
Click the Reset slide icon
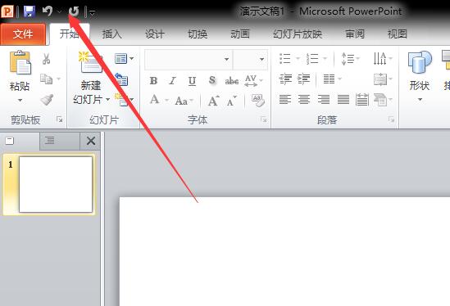point(121,79)
